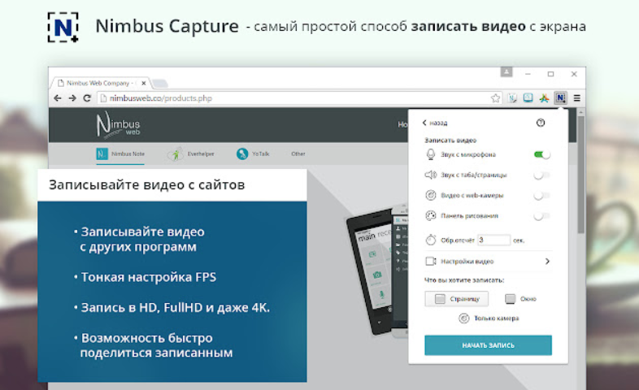Click the page vertical scrollbar
This screenshot has height=390, width=639.
(581, 175)
